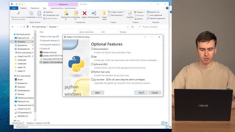The image size is (235, 132).
Task: Switch to Главная ribbon tab
Action: [x=23, y=8]
